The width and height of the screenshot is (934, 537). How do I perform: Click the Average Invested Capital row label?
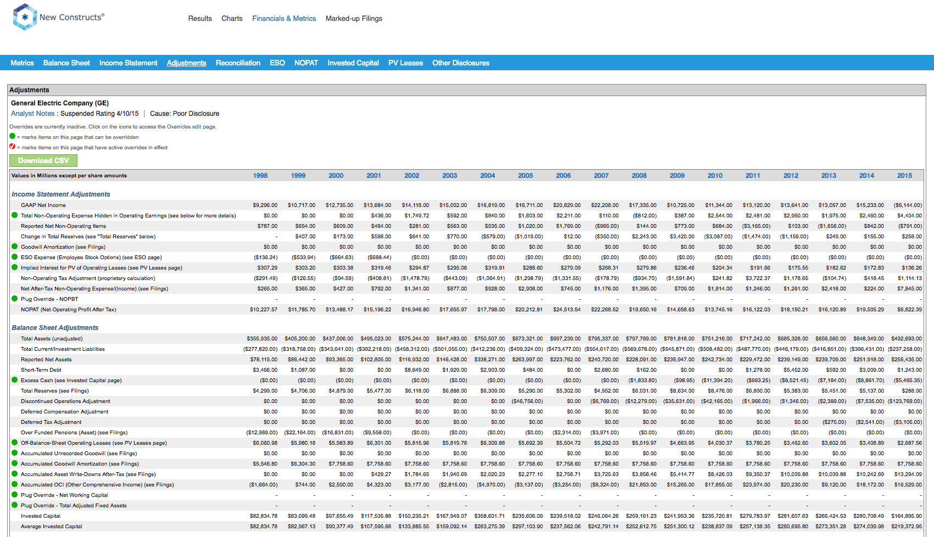pyautogui.click(x=52, y=526)
